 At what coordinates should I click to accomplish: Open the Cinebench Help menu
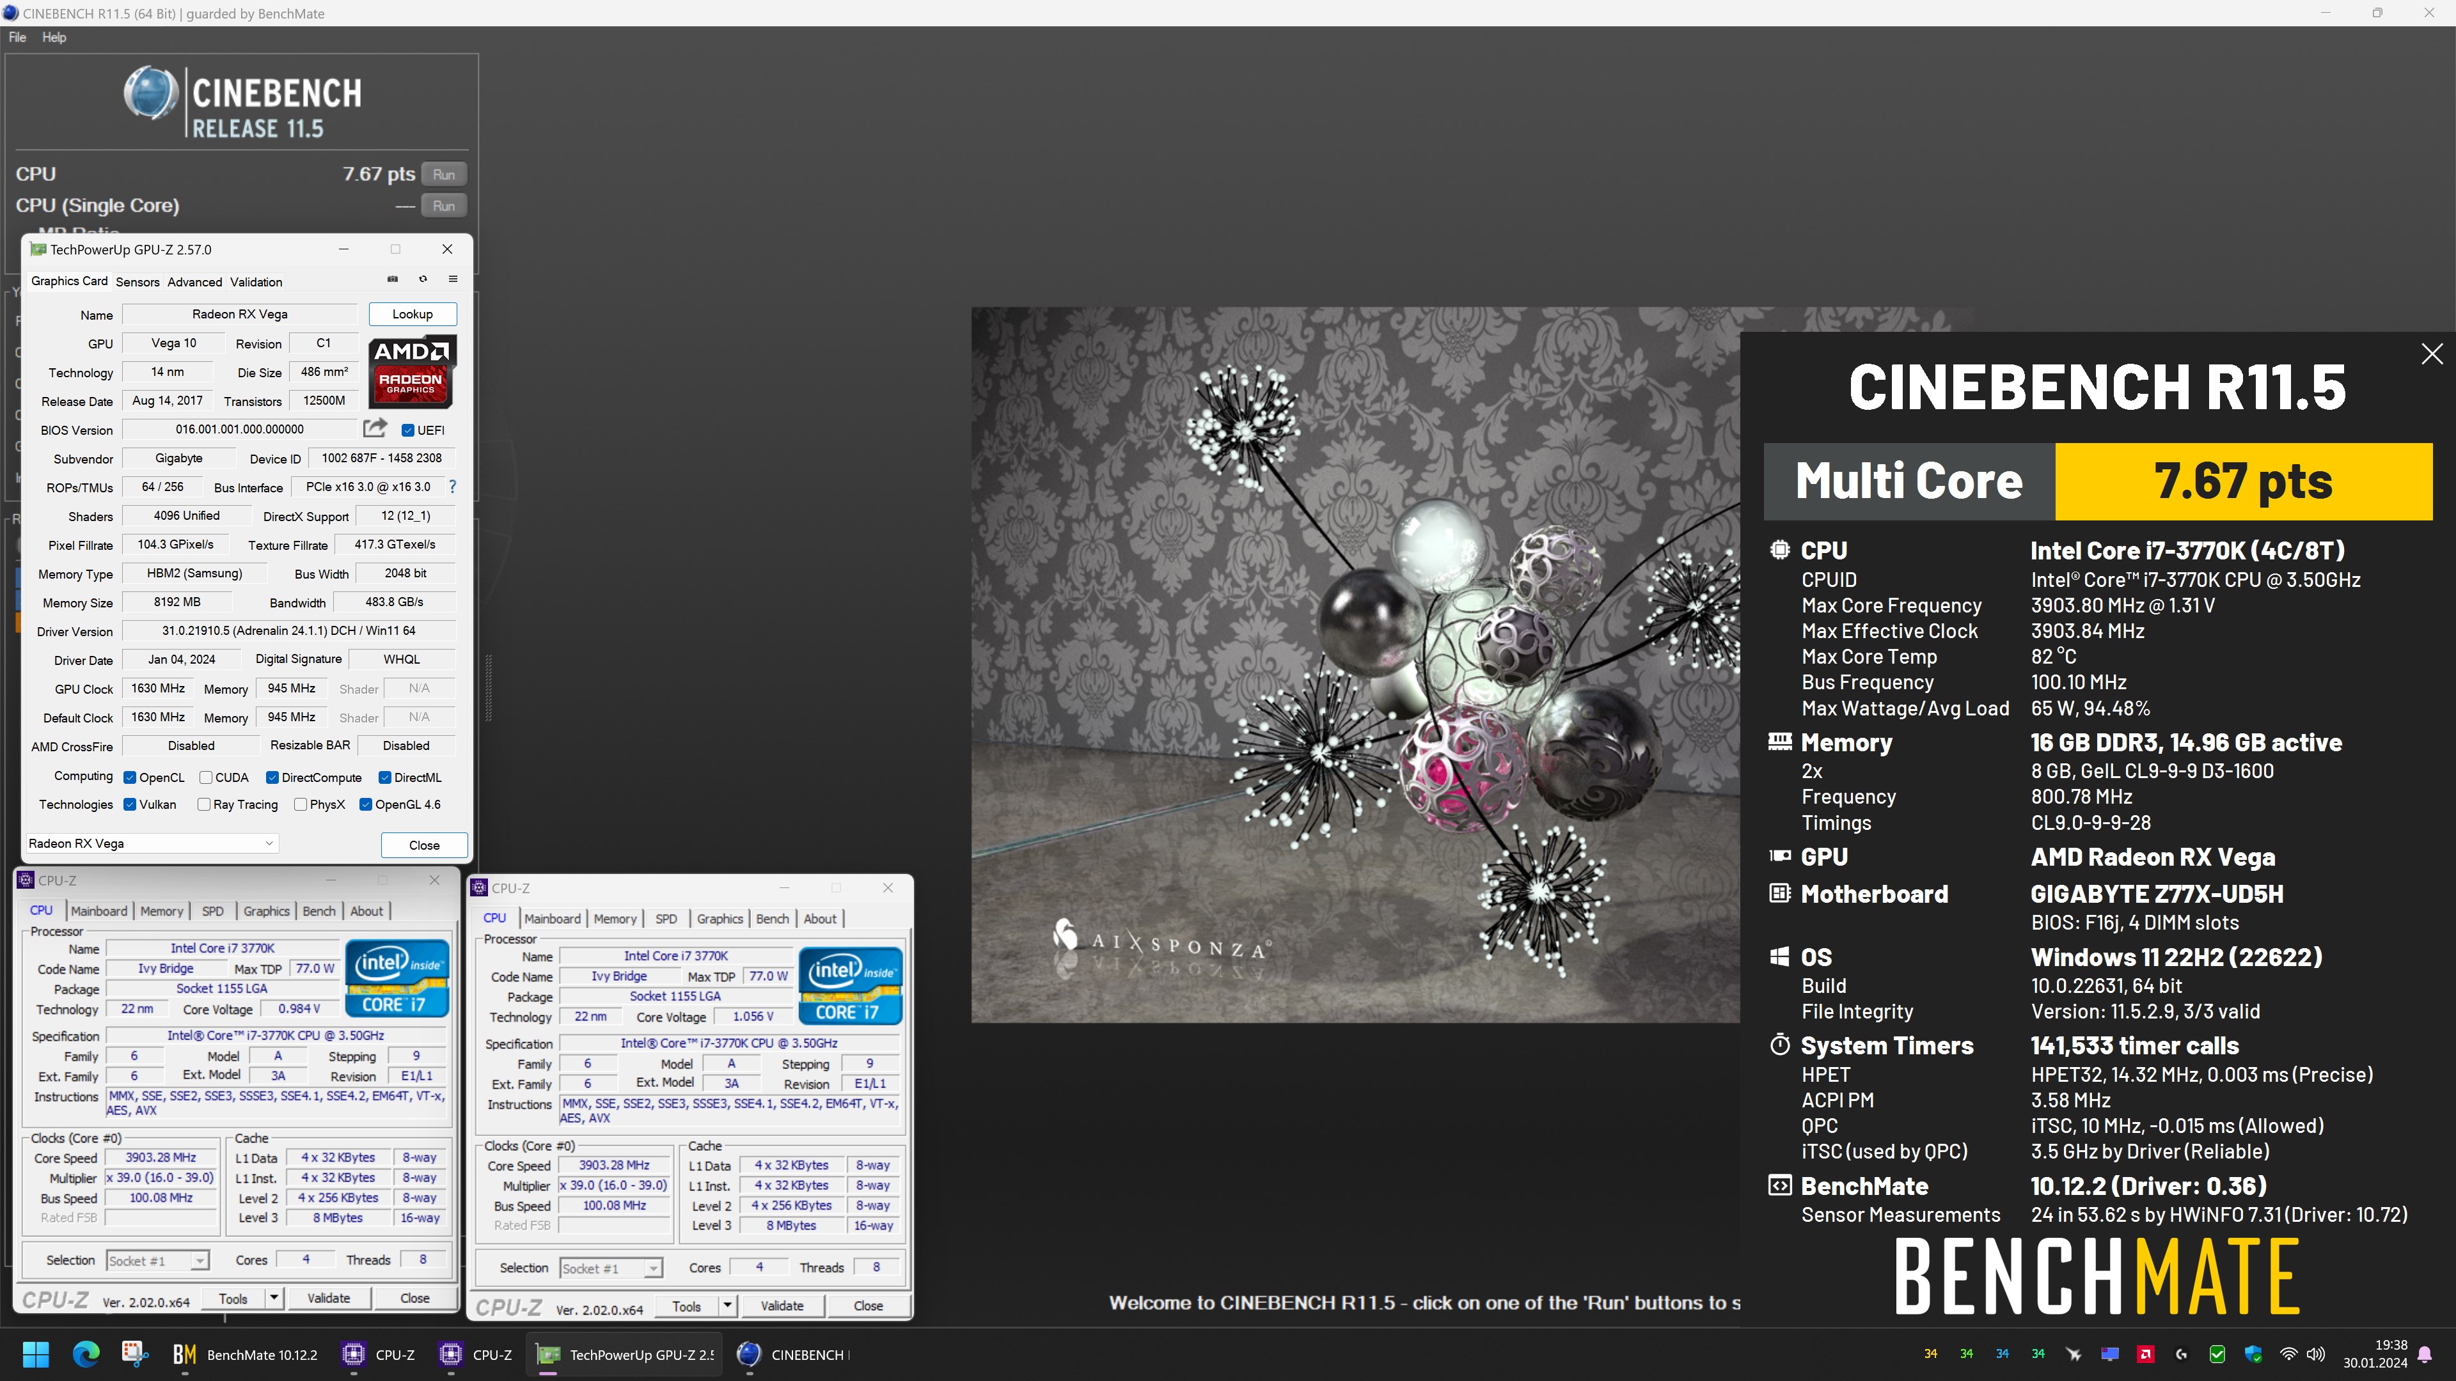click(54, 37)
